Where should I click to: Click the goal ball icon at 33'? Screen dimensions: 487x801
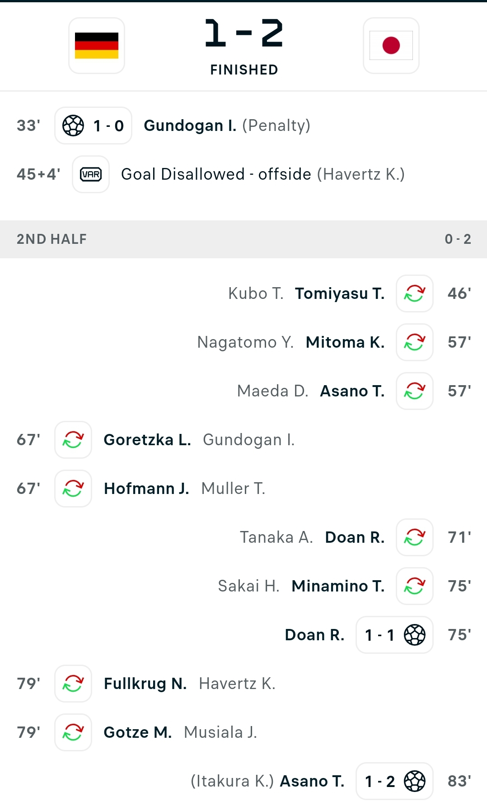click(73, 126)
